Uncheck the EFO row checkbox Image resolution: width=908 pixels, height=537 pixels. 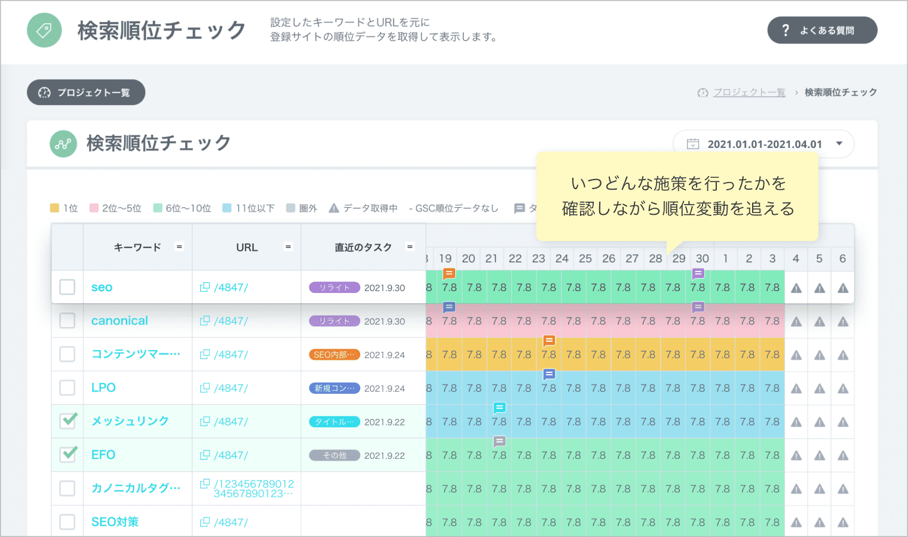(68, 455)
